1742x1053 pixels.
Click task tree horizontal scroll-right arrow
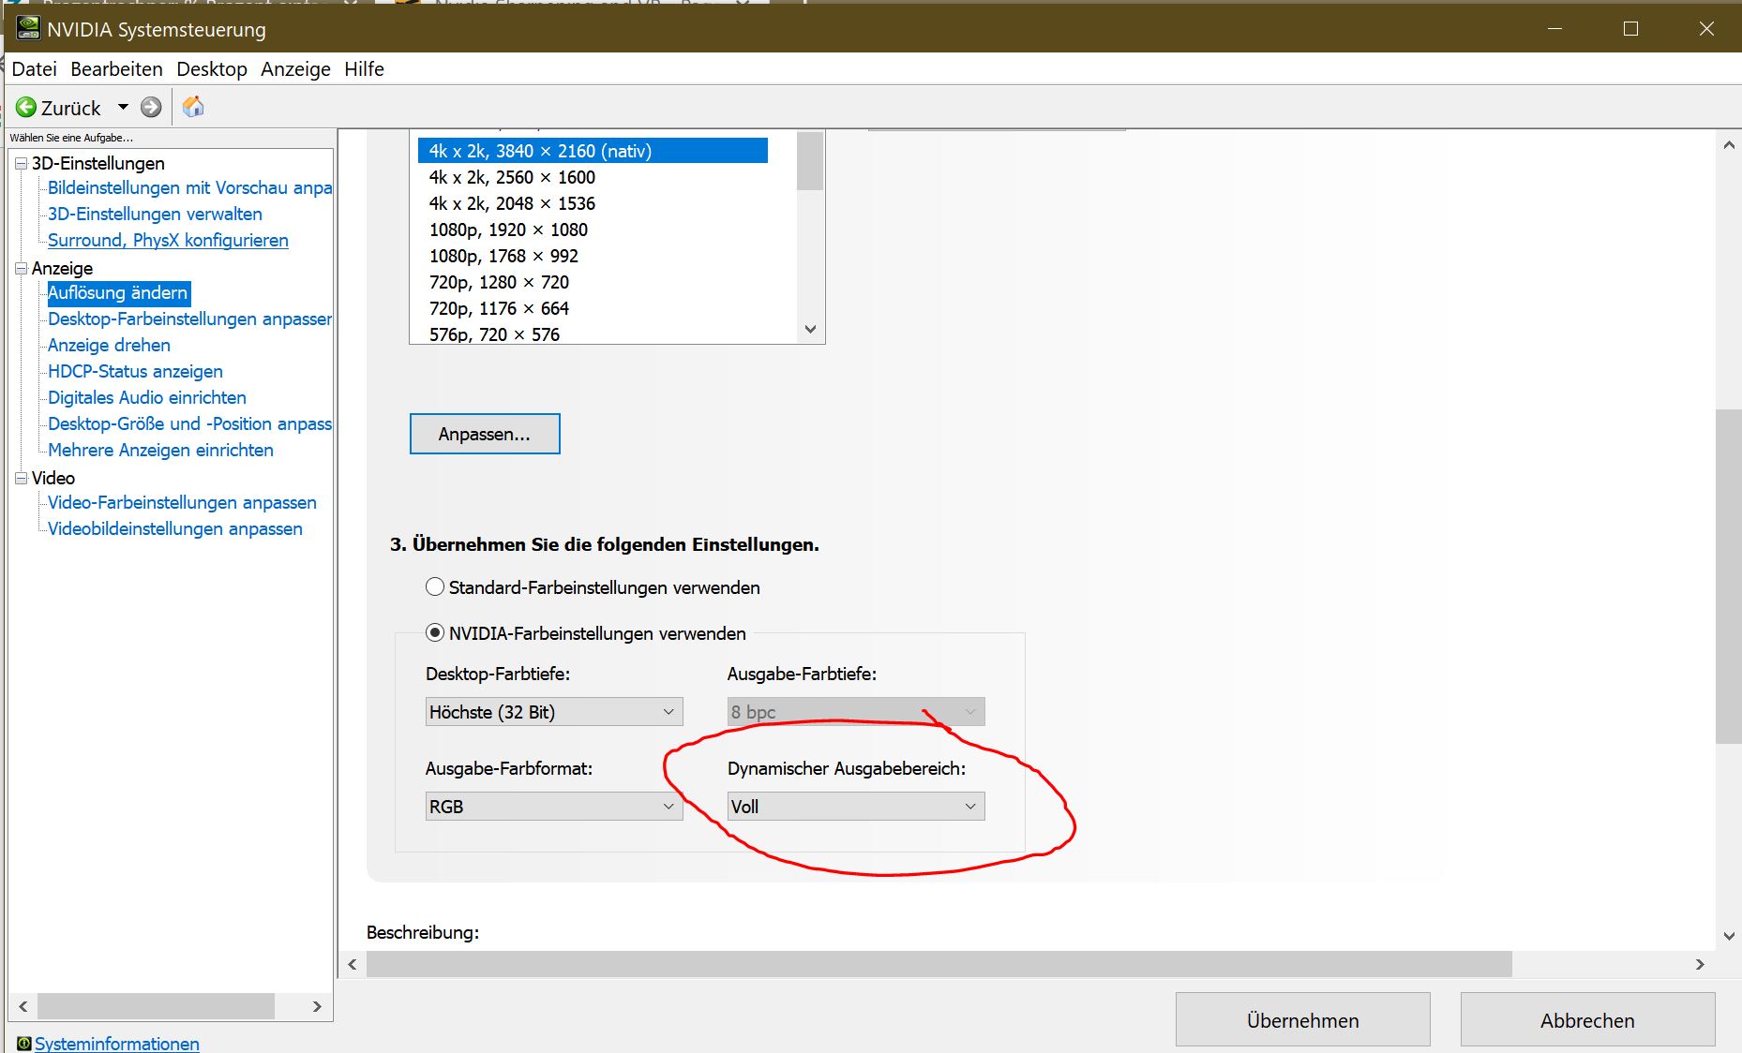(317, 1006)
